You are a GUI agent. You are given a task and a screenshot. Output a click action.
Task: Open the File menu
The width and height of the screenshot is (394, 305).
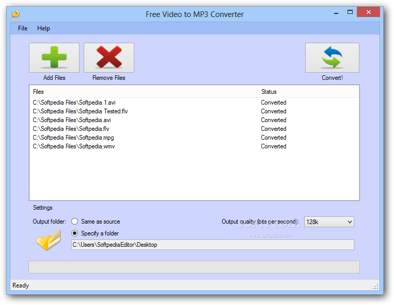pos(23,28)
